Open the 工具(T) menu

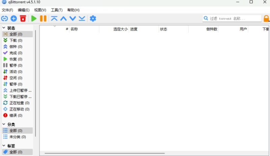[57, 10]
